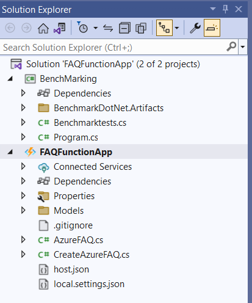Viewport: 252px width, 303px height.
Task: Select local.settings.json file
Action: click(x=89, y=284)
